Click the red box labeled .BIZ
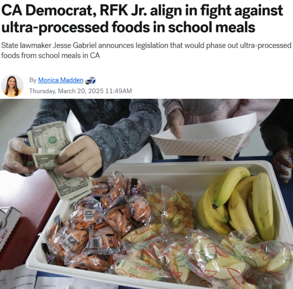This screenshot has width=293, height=289. pos(9,230)
